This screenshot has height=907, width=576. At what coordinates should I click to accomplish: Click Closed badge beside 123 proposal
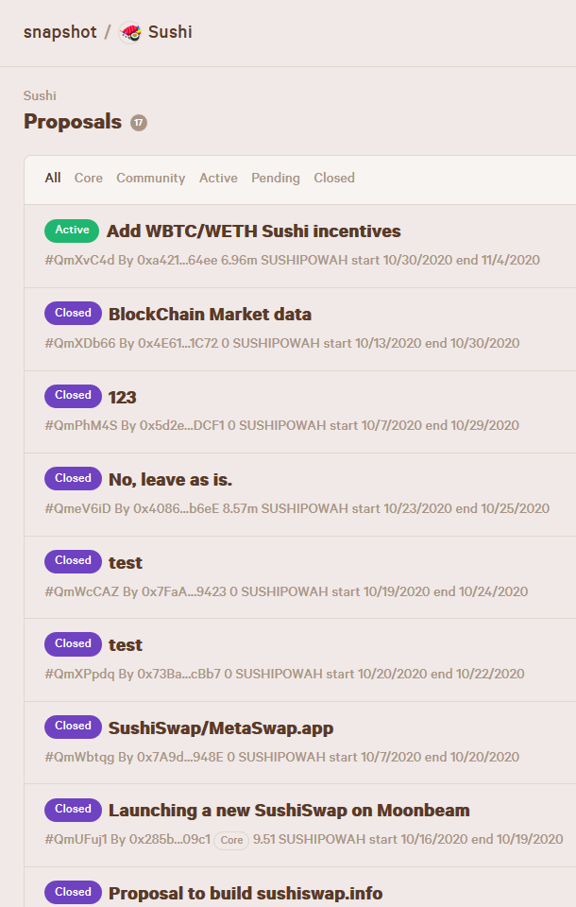coord(73,396)
